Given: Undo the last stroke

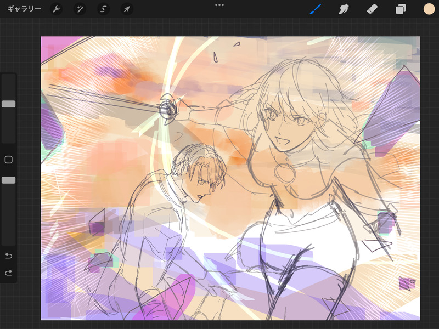Looking at the screenshot, I should click(9, 256).
